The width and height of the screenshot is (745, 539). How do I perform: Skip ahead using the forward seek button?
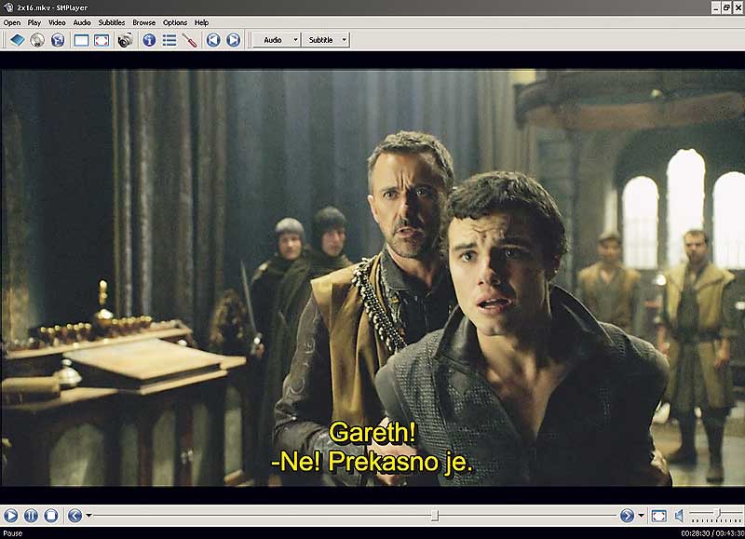coord(627,515)
